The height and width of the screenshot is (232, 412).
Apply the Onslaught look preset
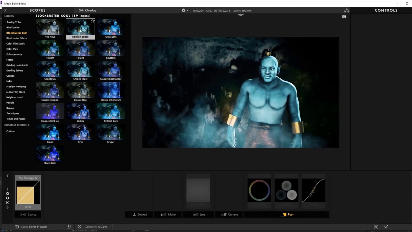[x=111, y=29]
